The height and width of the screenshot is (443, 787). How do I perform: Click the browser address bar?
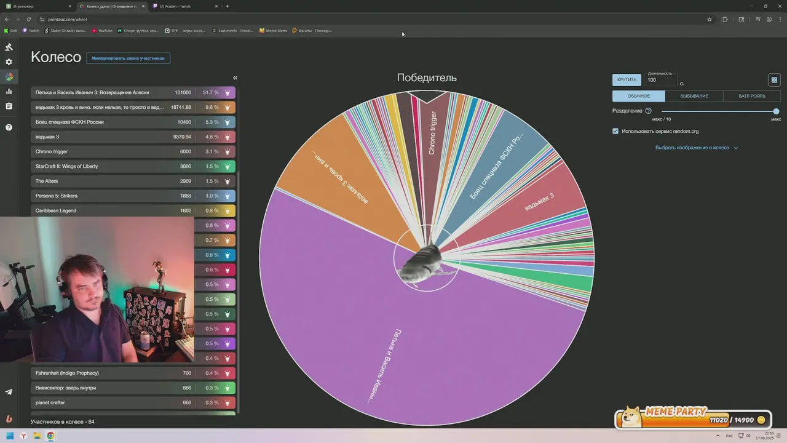point(369,19)
